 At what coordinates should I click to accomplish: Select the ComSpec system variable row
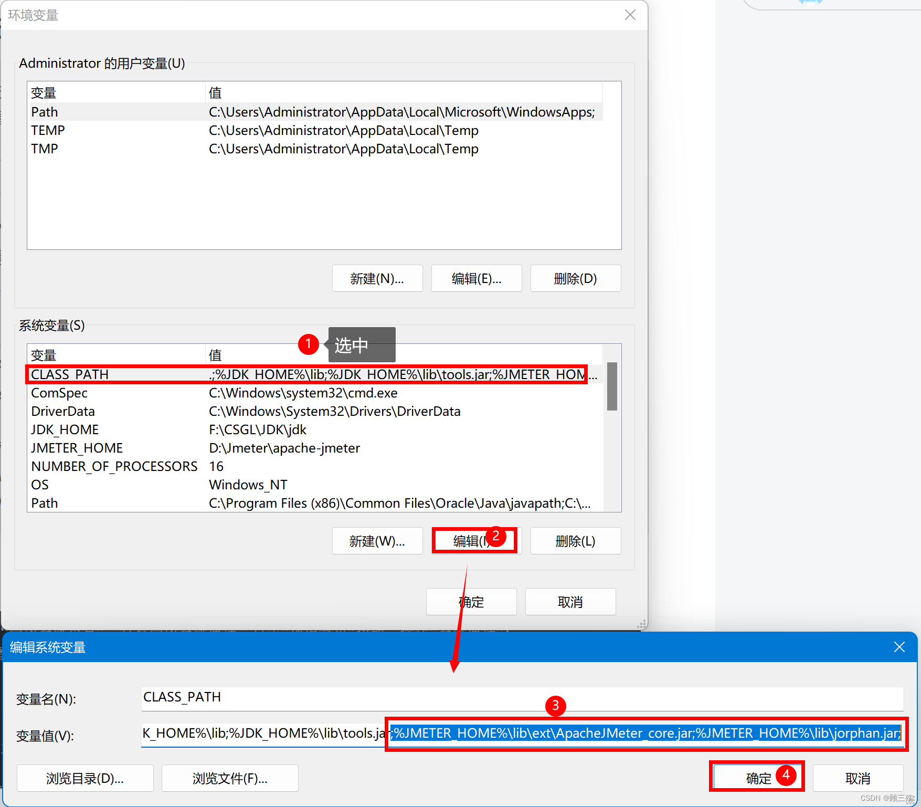pos(315,393)
